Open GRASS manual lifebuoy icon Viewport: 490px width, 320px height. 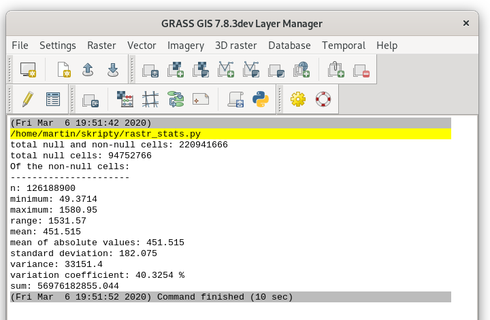[x=323, y=99]
